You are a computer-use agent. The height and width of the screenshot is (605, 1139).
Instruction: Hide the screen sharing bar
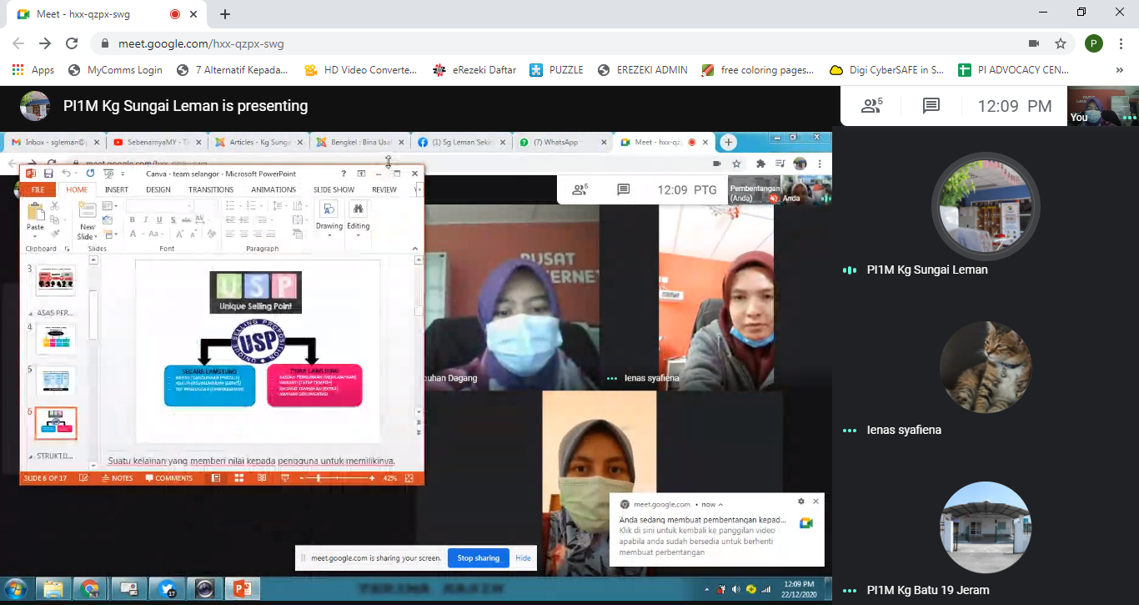(523, 558)
